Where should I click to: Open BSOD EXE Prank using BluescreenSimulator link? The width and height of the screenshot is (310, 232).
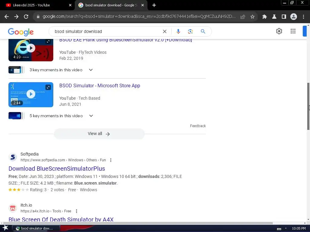tap(126, 40)
